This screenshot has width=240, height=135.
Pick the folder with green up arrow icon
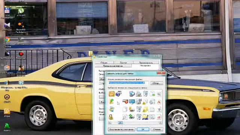pos(112,102)
